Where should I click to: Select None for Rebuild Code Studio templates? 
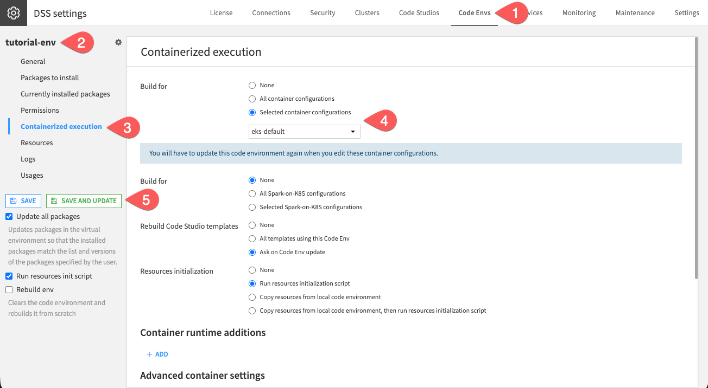pyautogui.click(x=252, y=225)
